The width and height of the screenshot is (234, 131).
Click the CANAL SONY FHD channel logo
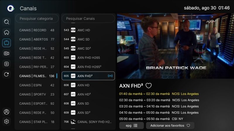pyautogui.click(x=73, y=122)
